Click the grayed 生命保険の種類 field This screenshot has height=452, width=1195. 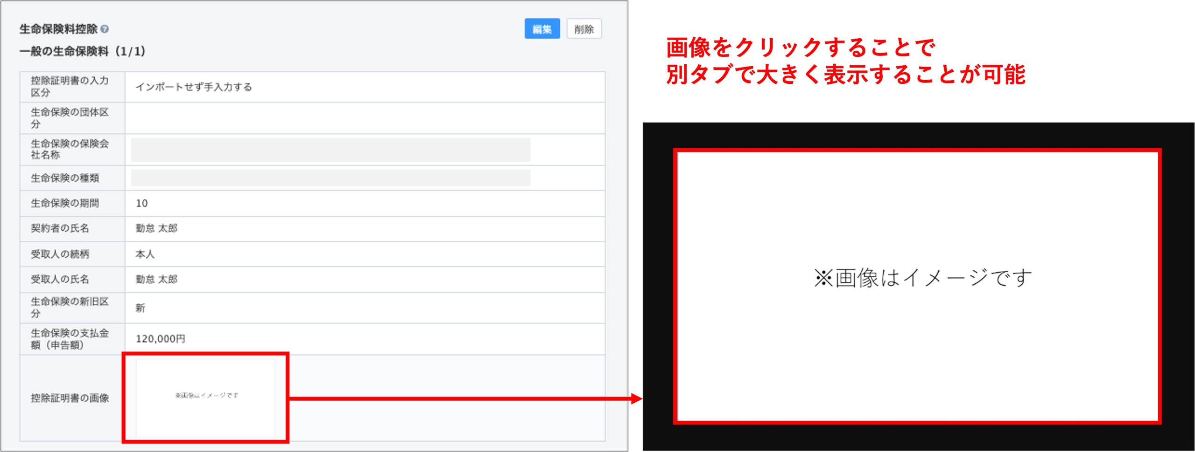(x=330, y=178)
